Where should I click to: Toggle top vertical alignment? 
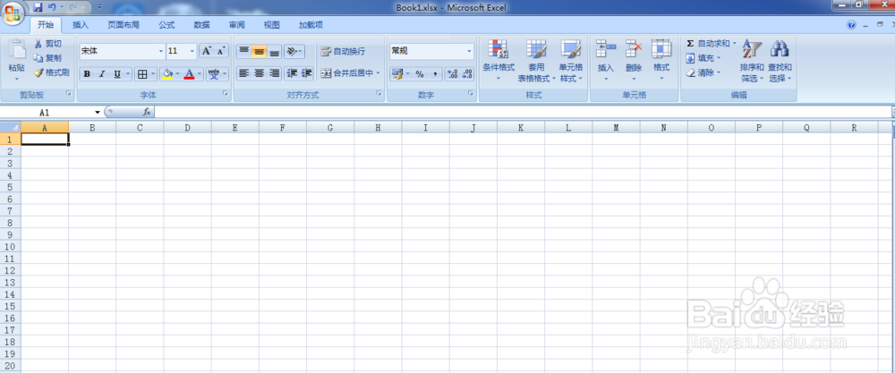point(243,51)
